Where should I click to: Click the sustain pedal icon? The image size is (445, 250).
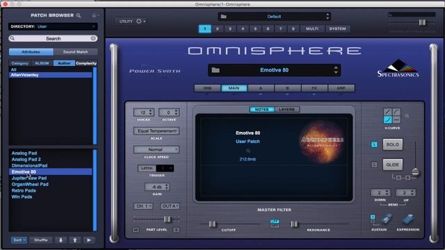click(387, 219)
